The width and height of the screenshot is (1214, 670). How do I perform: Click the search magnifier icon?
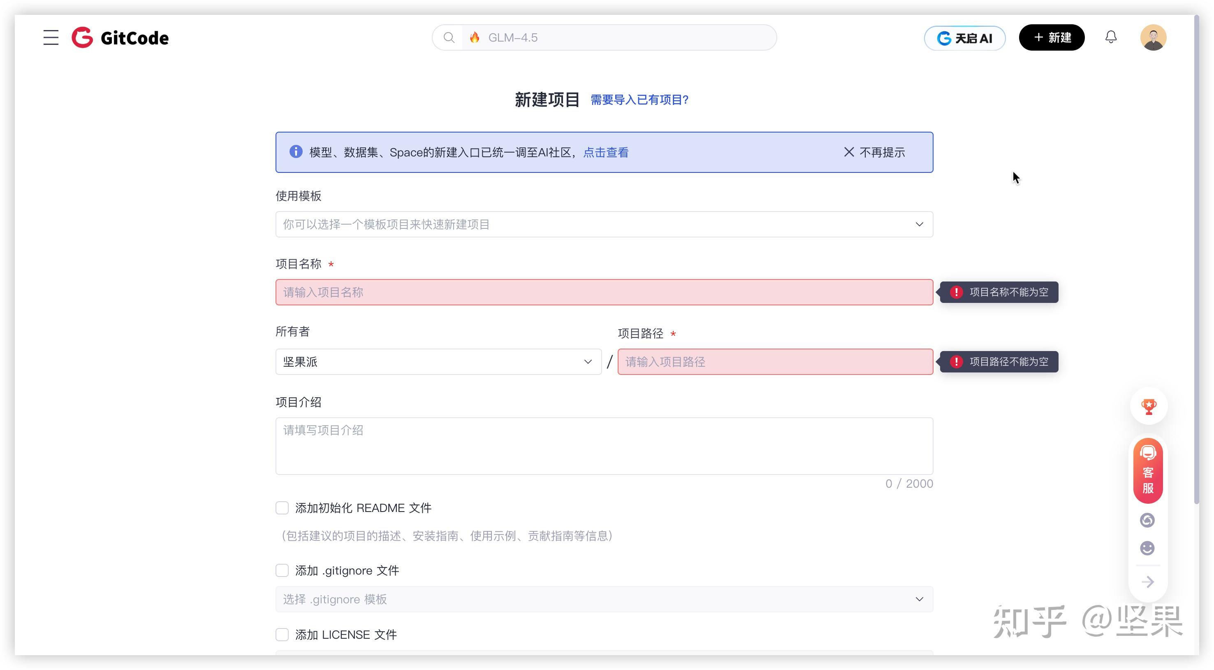coord(449,37)
